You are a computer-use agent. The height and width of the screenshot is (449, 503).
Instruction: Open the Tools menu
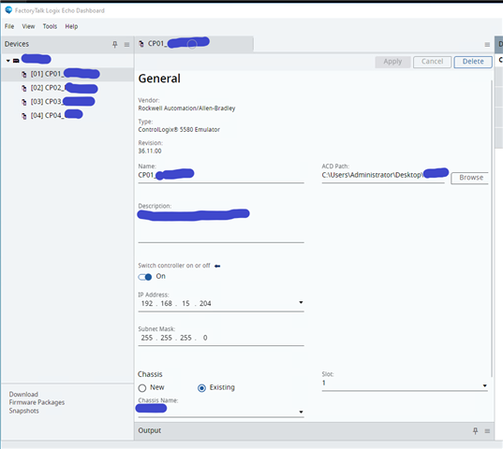coord(50,26)
